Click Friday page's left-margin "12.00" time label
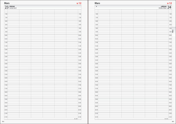The image size is (176, 124). (x=6, y=49)
